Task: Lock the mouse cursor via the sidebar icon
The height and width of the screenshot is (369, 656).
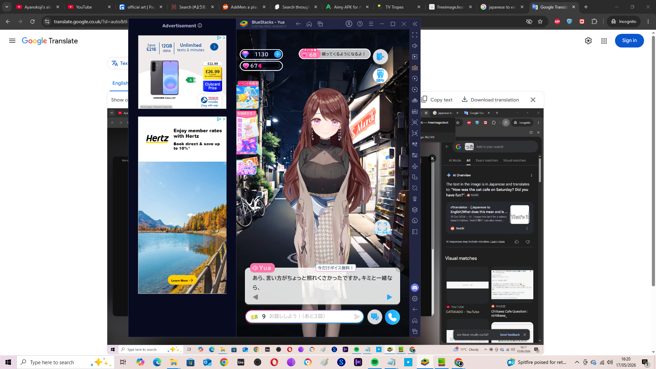Action: 415,57
